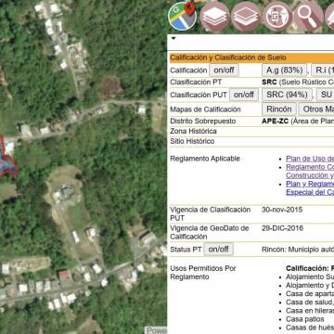Click the first stacked layers icon

tap(214, 17)
